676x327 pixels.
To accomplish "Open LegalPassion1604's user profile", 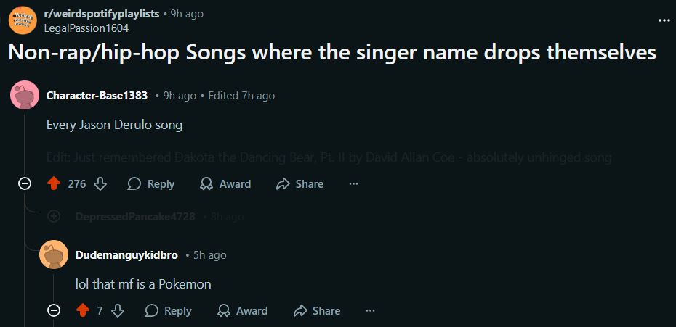I will (86, 28).
